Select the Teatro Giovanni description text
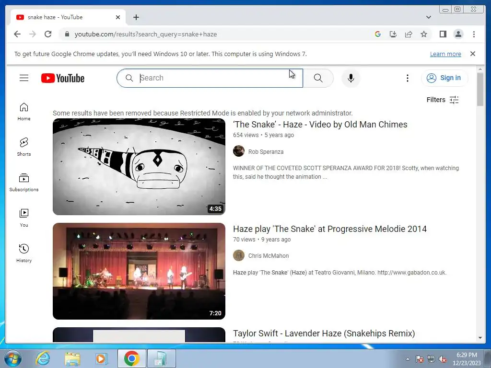The height and width of the screenshot is (368, 491). coord(339,273)
